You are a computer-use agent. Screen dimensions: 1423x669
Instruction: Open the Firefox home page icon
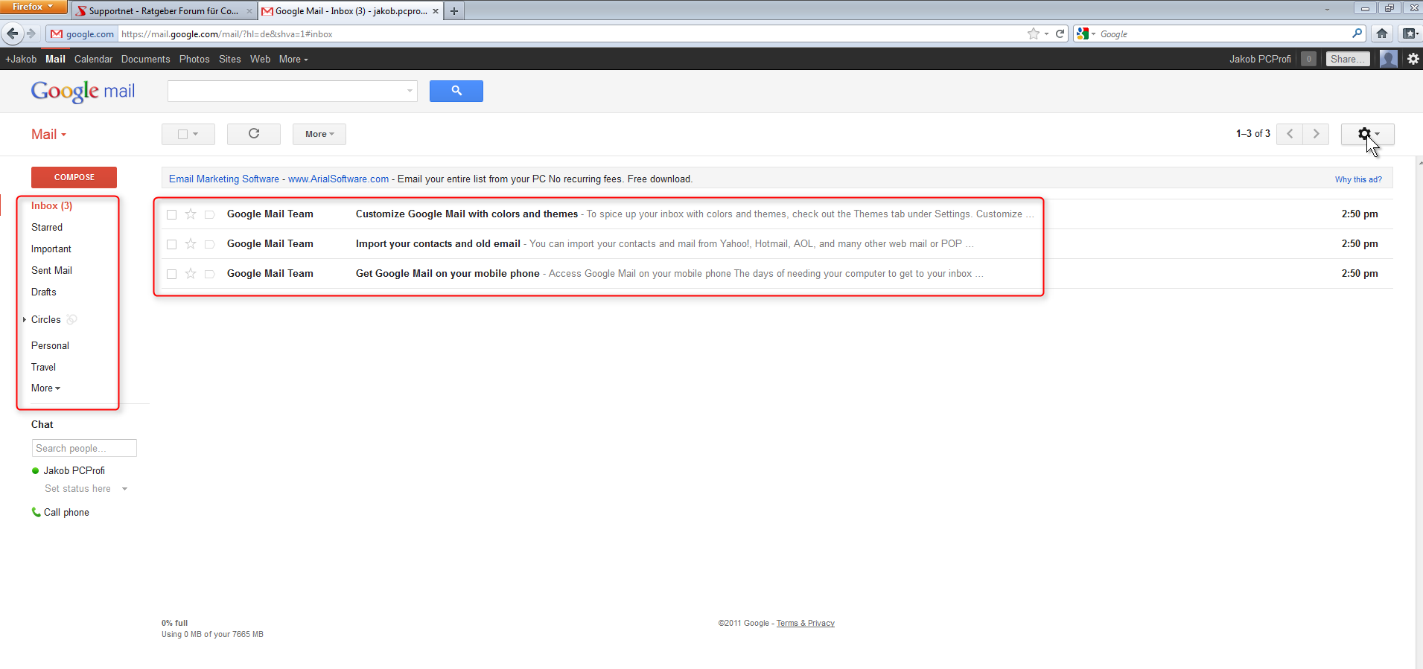[x=1382, y=33]
